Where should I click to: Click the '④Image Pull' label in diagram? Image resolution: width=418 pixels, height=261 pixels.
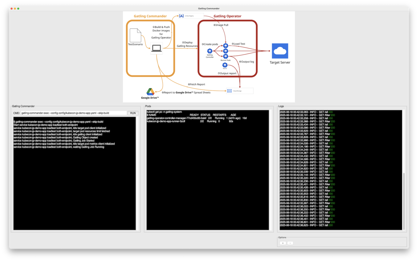(221, 25)
